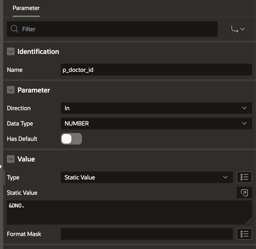
Task: Click the Static Value text area
Action: point(129,212)
